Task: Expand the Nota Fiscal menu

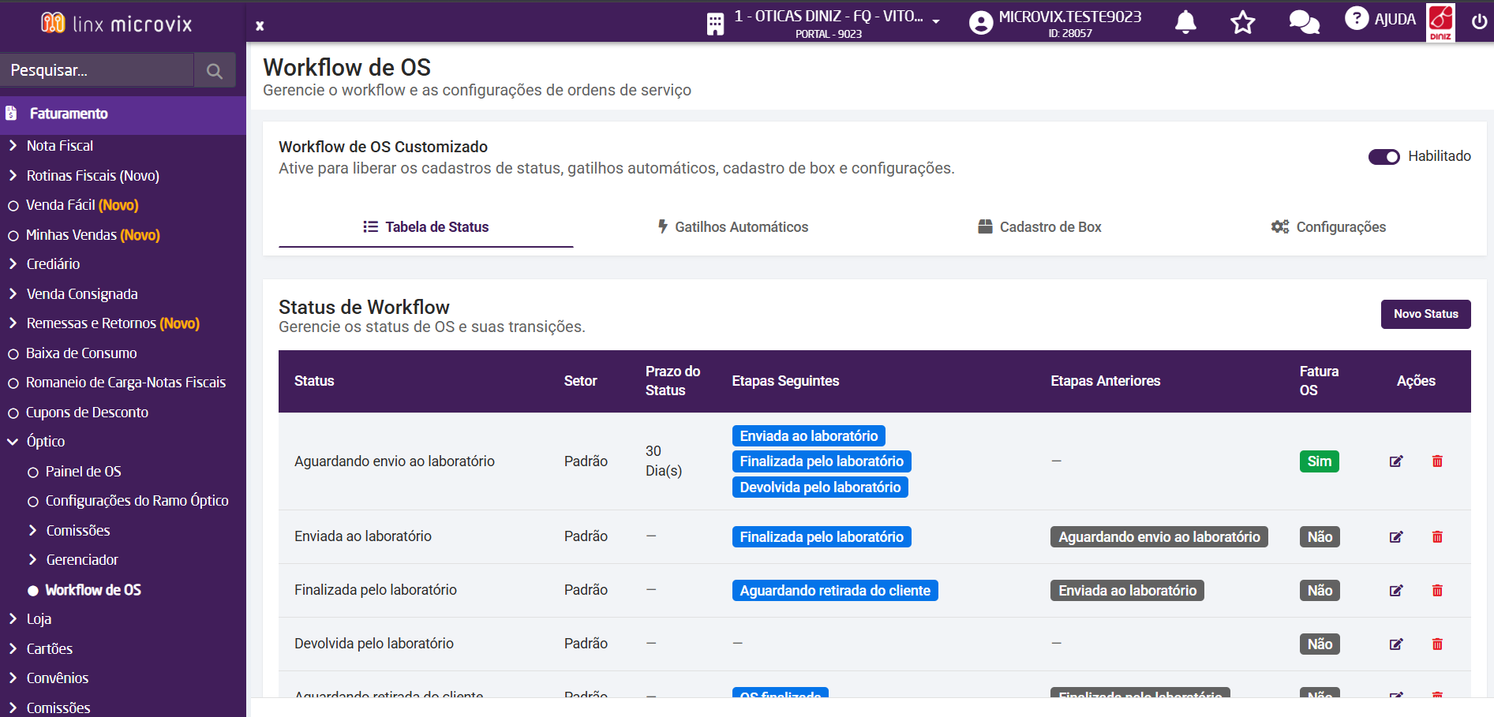Action: 13,145
